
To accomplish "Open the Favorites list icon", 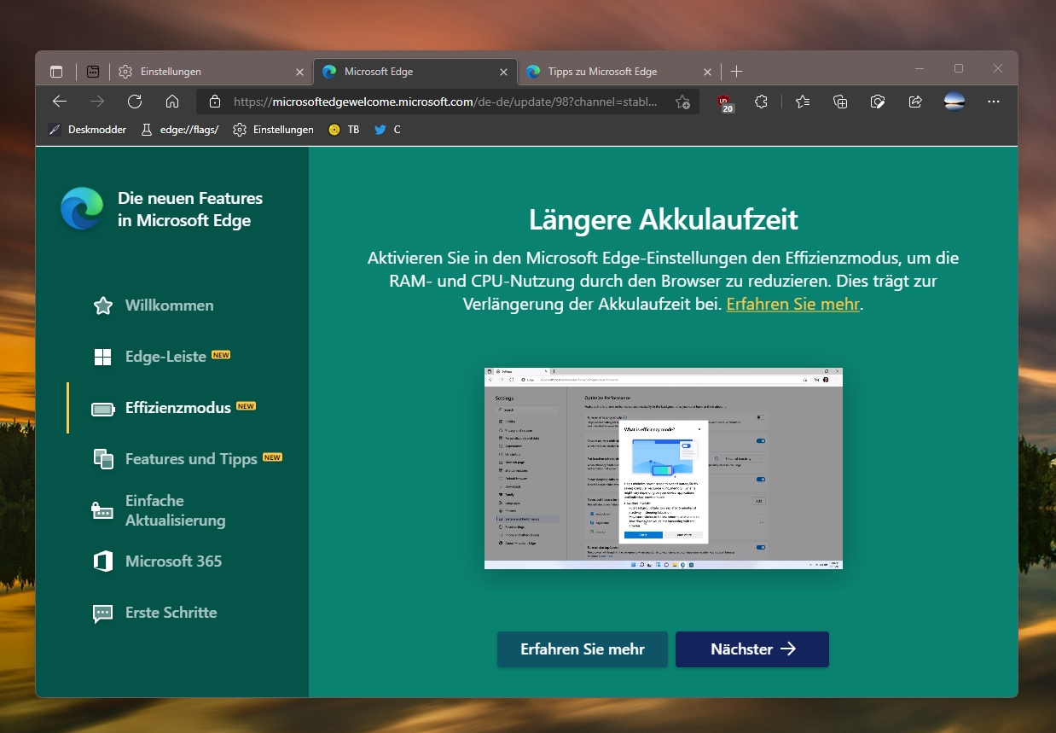I will 803,102.
